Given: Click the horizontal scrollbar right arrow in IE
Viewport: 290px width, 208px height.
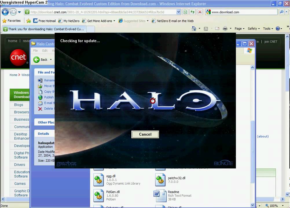Looking at the screenshot, I should (282, 199).
